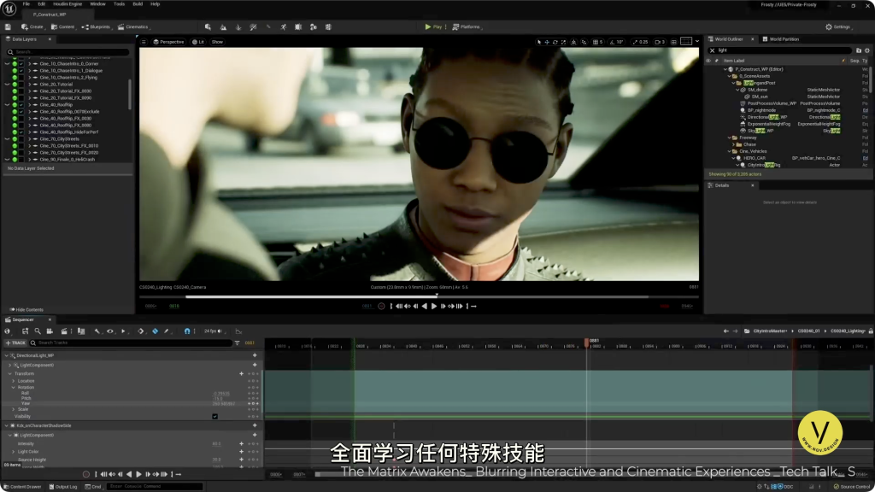The width and height of the screenshot is (875, 492).
Task: Find sequence in Content Browser magnifier icon
Action: 38,331
